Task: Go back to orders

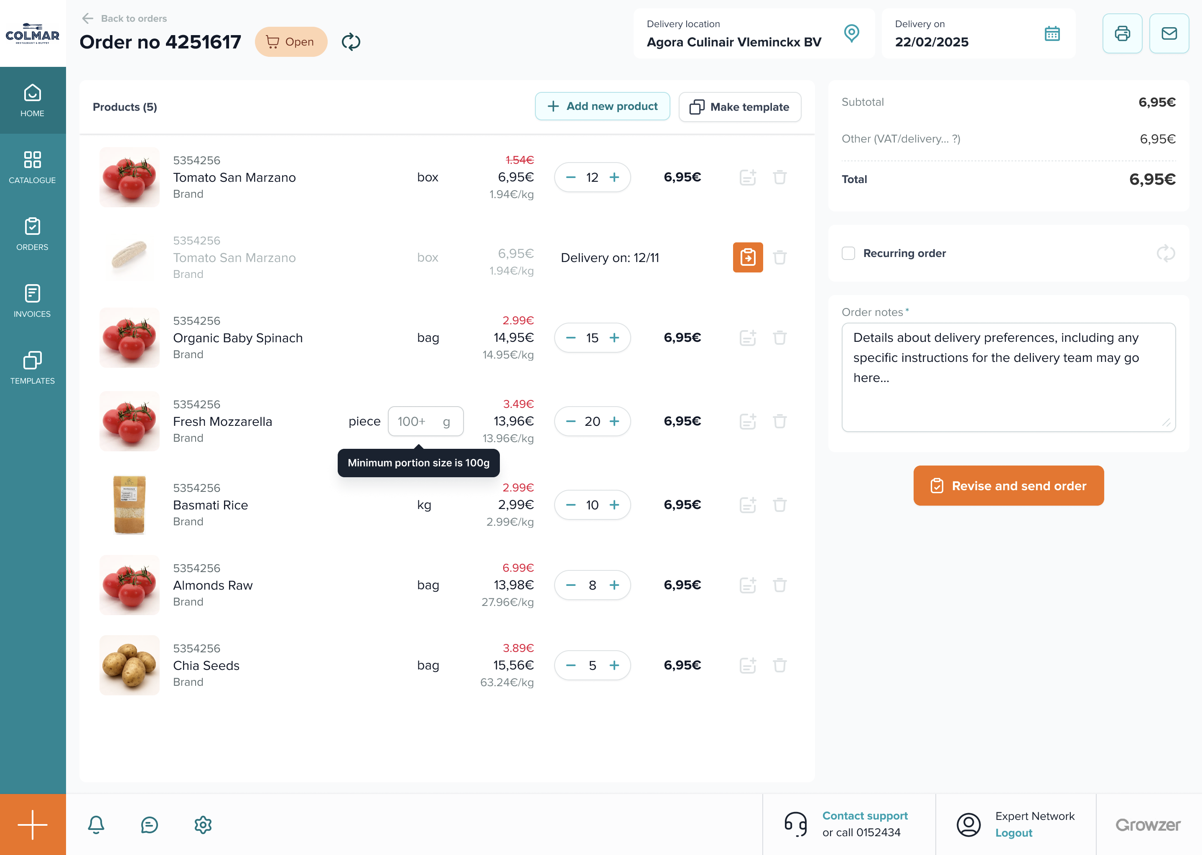Action: pyautogui.click(x=124, y=18)
